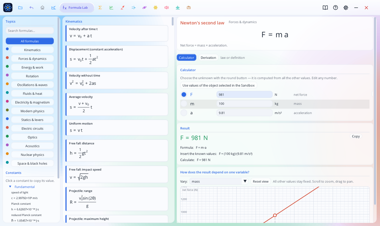
Task: Click the blue arrow-and-lines icon
Action: 133,7
